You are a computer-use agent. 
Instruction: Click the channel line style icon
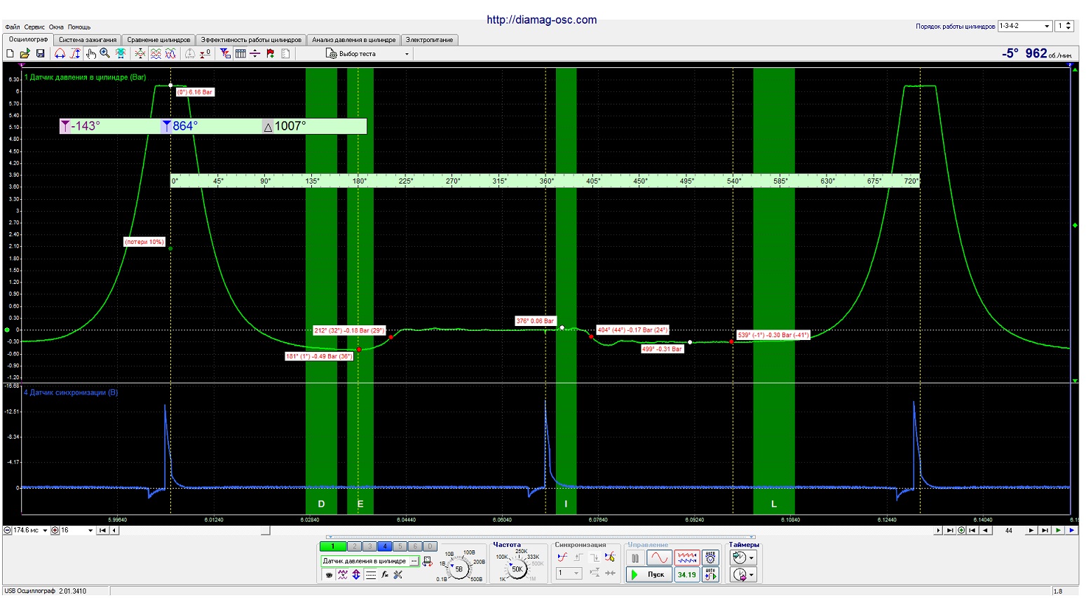point(370,575)
